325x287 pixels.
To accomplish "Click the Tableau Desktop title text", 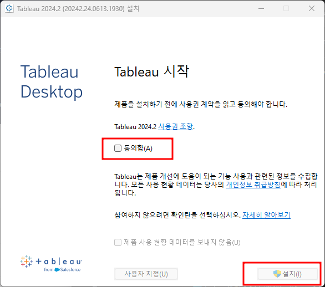I will tap(52, 82).
